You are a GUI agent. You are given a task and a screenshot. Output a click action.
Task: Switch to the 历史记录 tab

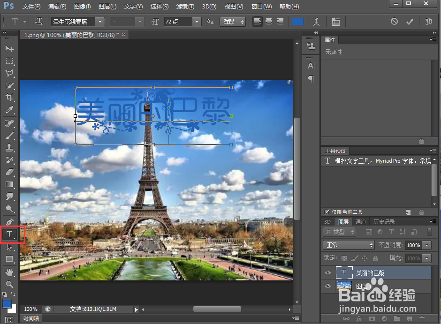pos(384,222)
